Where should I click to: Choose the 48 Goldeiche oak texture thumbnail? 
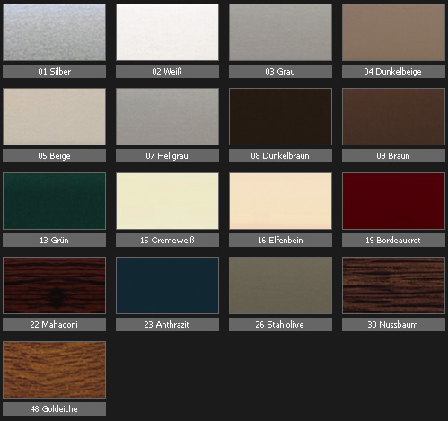(x=54, y=370)
